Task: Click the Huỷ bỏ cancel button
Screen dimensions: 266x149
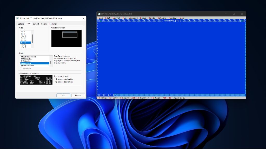Action: pos(78,95)
